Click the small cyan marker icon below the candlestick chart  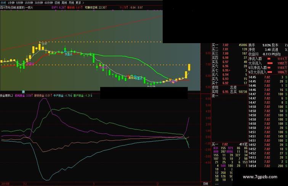point(23,92)
